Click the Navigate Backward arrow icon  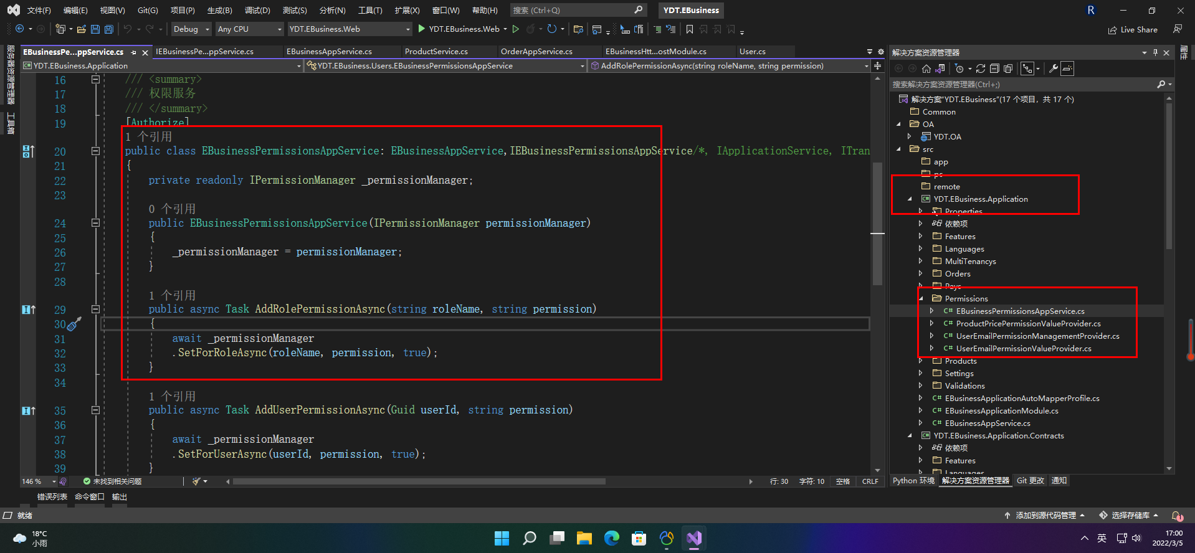pyautogui.click(x=20, y=29)
